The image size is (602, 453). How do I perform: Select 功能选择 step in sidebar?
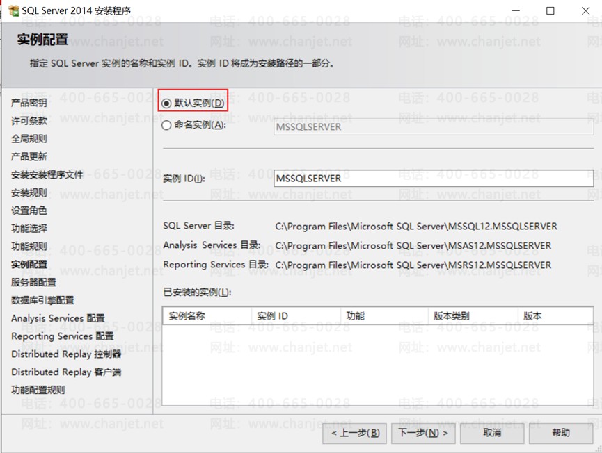tap(29, 229)
